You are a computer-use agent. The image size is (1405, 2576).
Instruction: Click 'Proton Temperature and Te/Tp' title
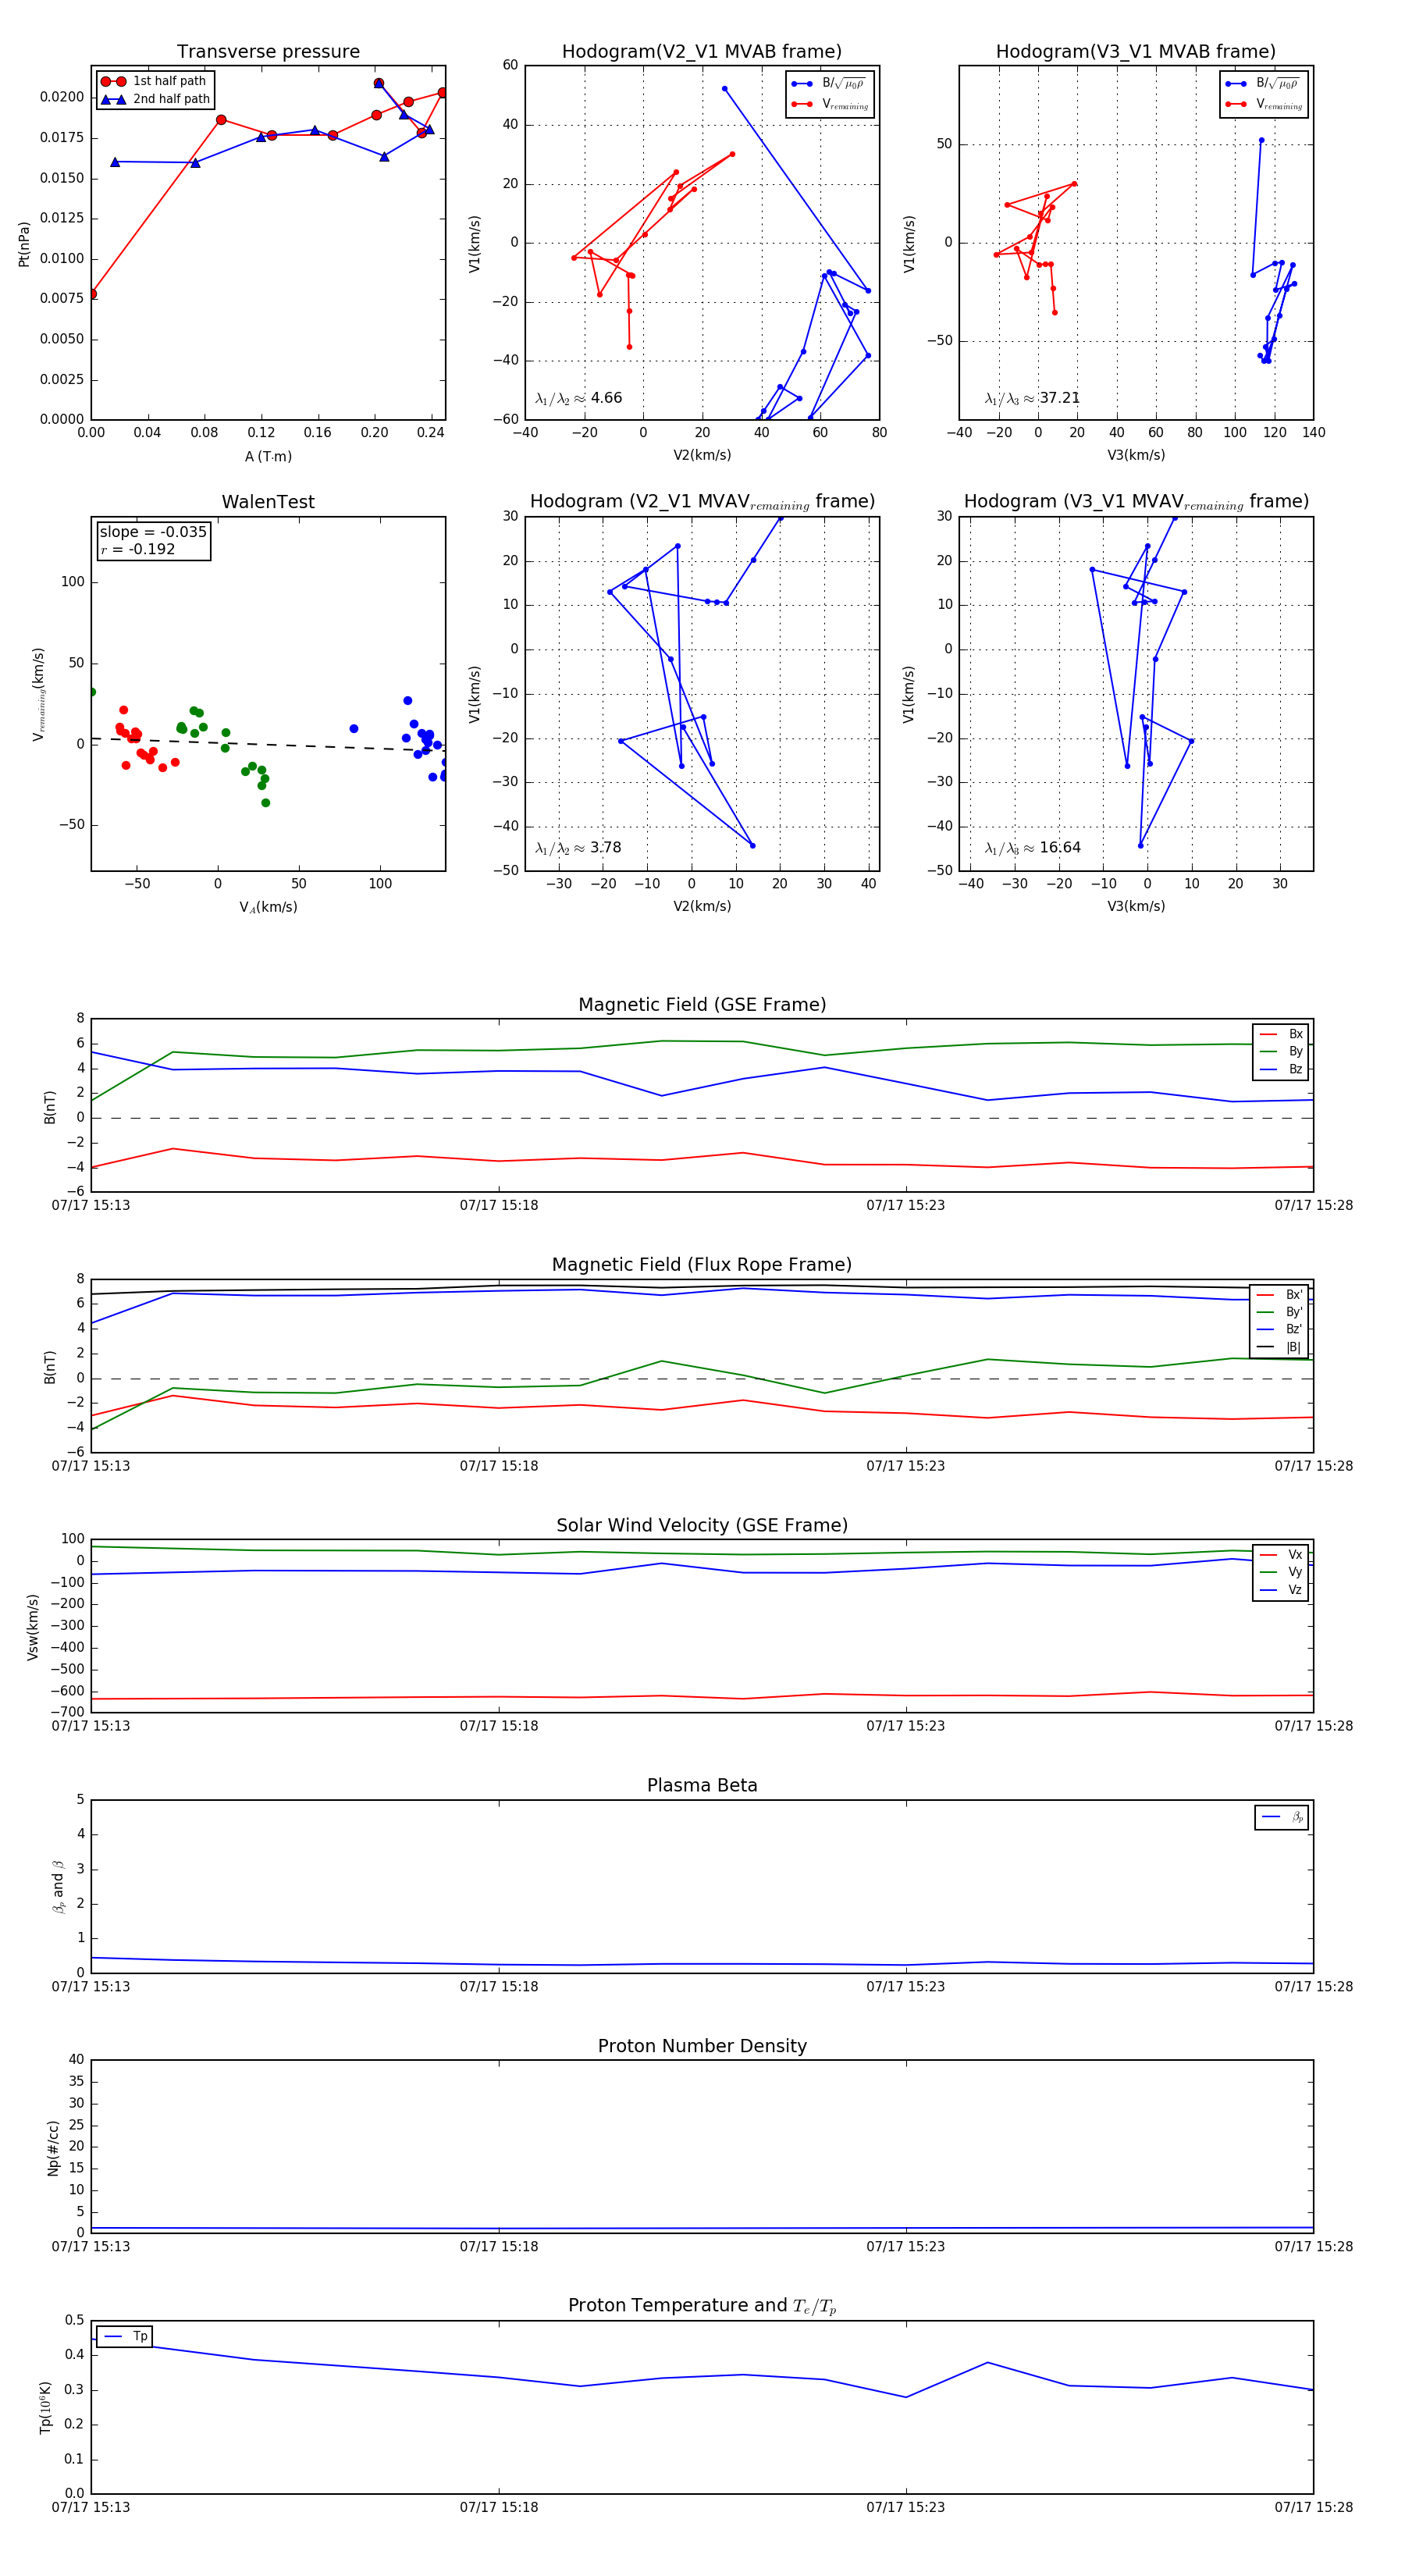(x=702, y=2306)
